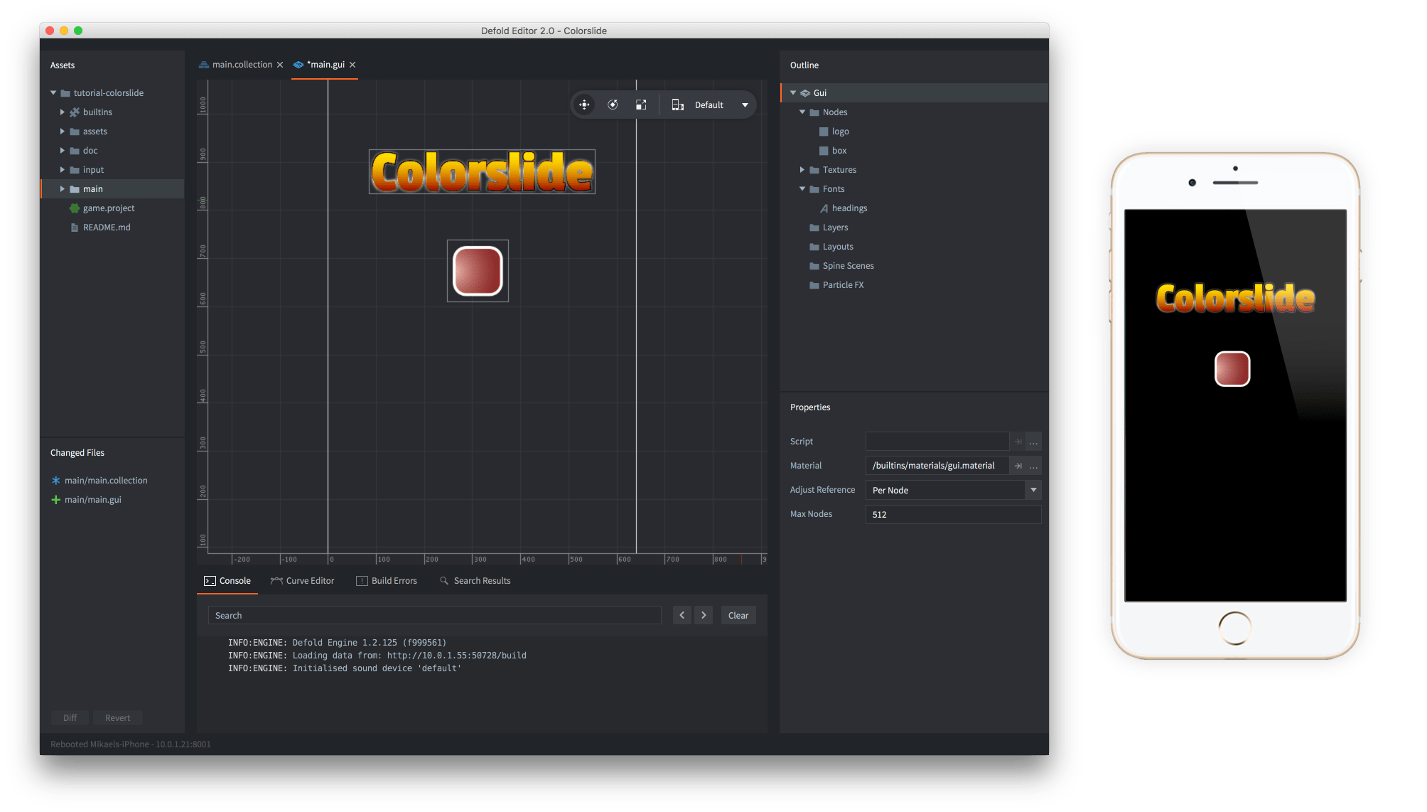Viewport: 1427px width, 812px height.
Task: Select the Rotate tool in the scene toolbar
Action: (613, 105)
